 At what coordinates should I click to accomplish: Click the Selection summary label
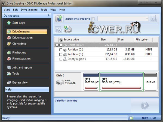(x=66, y=100)
